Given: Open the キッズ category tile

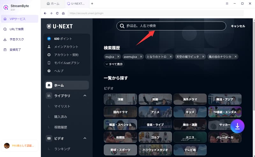Looking at the screenshot, I should click(x=190, y=112).
